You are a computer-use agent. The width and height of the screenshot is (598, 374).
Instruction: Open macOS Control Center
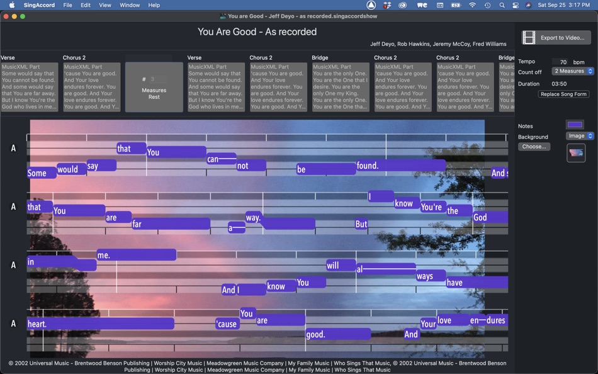pos(516,5)
